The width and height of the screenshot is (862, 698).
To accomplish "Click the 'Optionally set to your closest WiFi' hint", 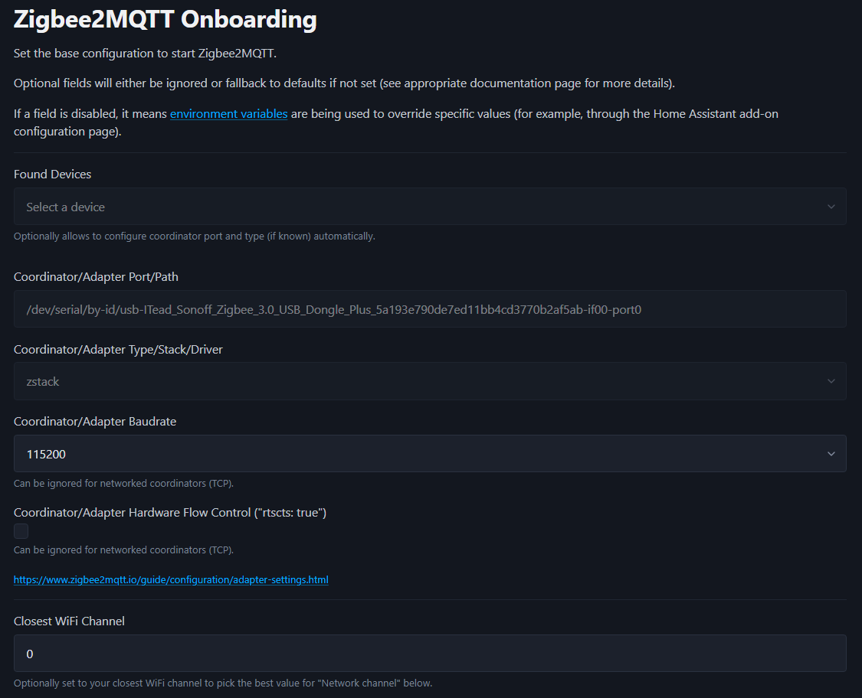I will pyautogui.click(x=223, y=683).
